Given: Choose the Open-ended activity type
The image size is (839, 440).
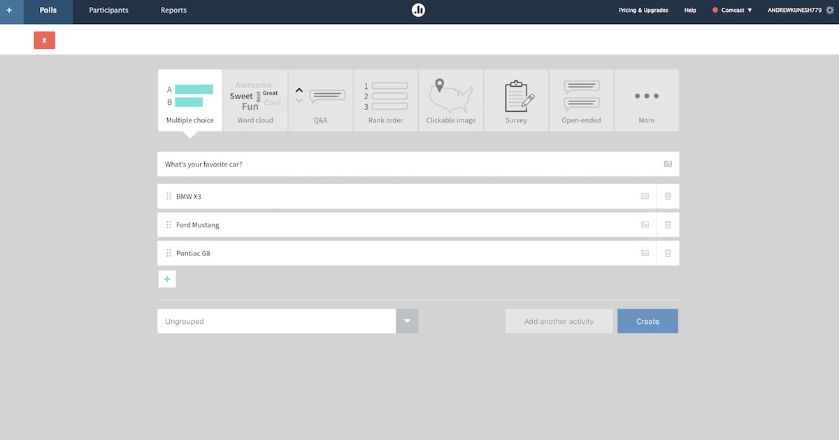Looking at the screenshot, I should pos(581,100).
